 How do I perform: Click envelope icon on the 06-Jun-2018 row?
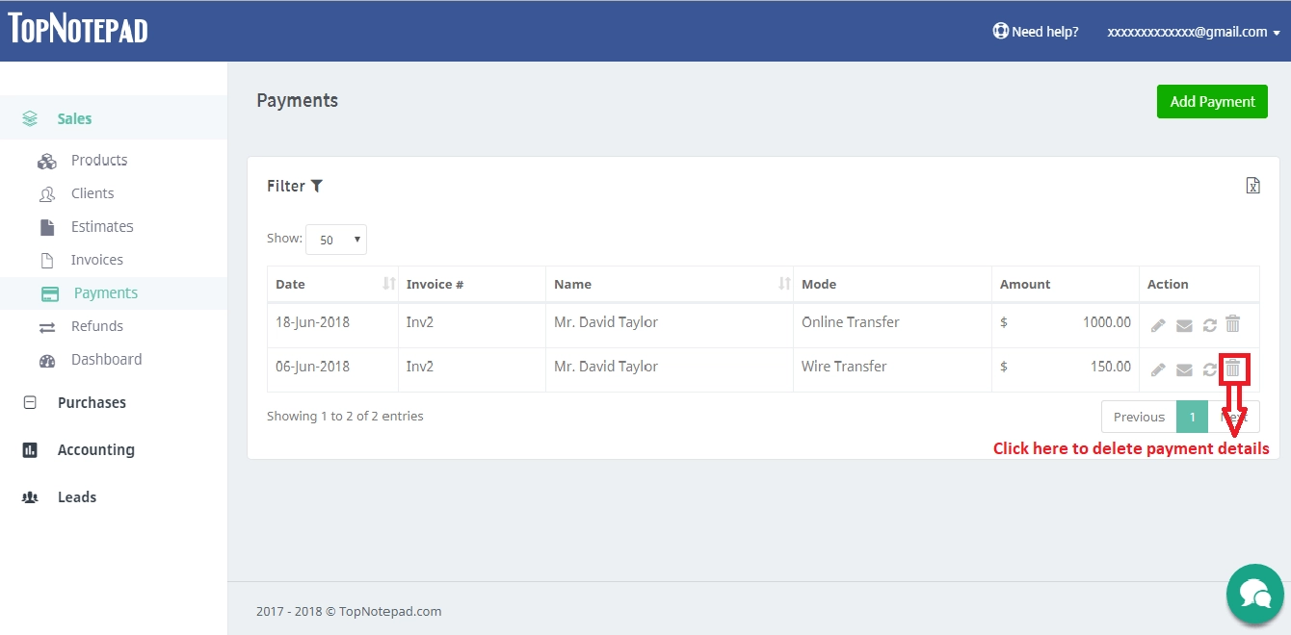[x=1184, y=369]
